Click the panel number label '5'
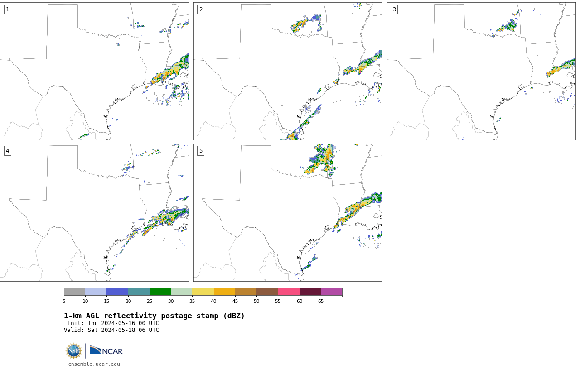The image size is (580, 369). [x=201, y=151]
